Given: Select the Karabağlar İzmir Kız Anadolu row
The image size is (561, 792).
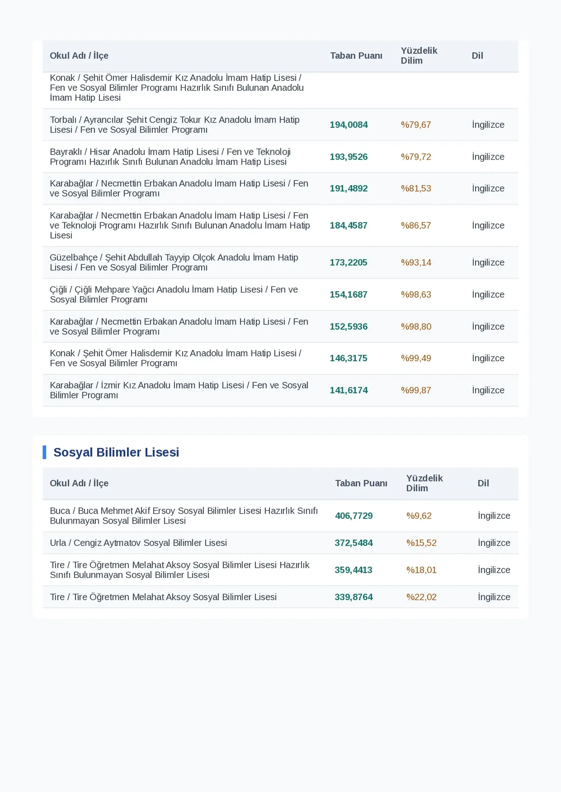Looking at the screenshot, I should [x=280, y=390].
